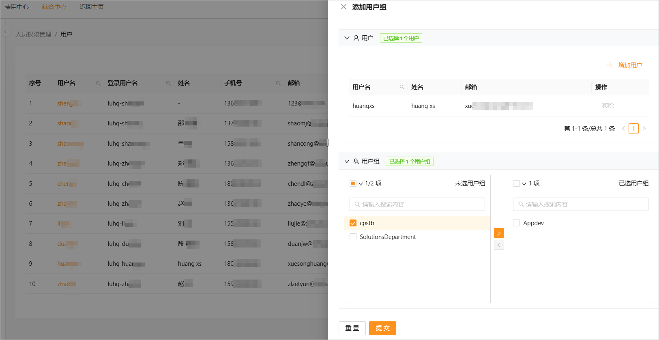The image size is (659, 340).
Task: Click the 重置 reset button
Action: point(352,328)
